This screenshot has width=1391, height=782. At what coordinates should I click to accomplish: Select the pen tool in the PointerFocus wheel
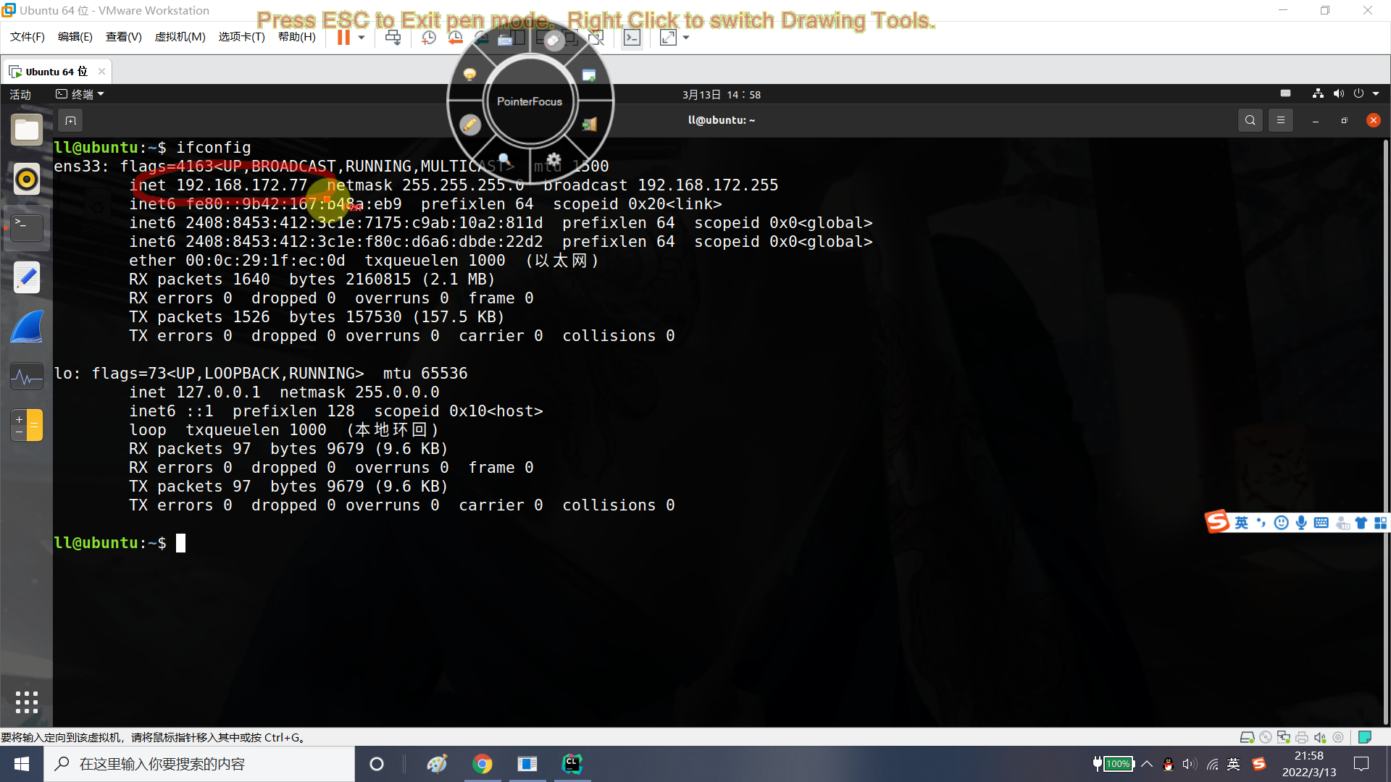coord(471,125)
